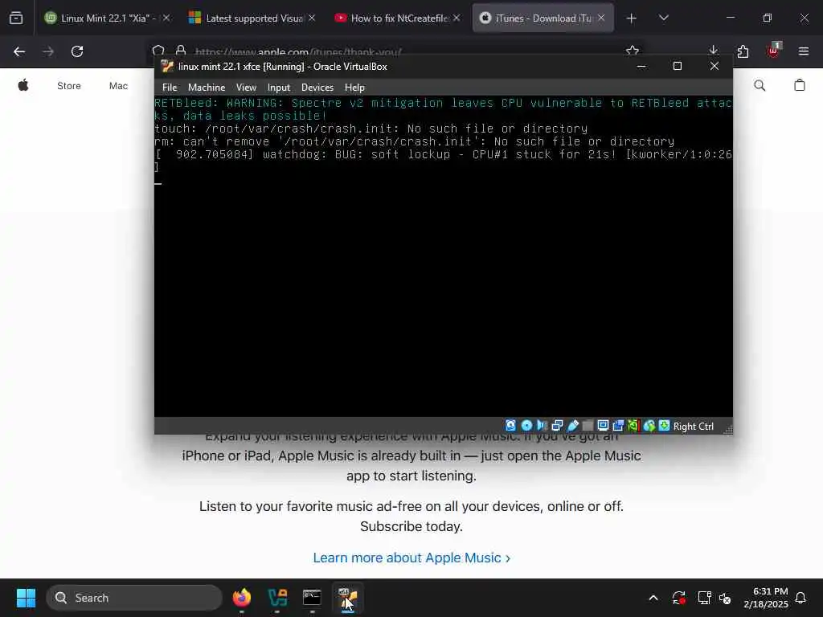The image size is (823, 617).
Task: Open the Help menu in VirtualBox
Action: [354, 87]
